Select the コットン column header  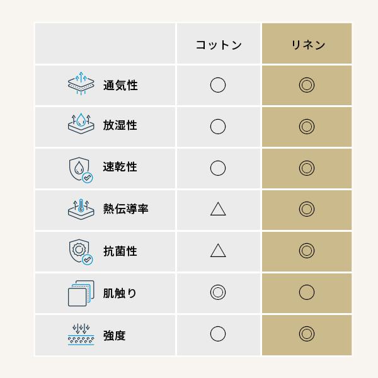(x=218, y=45)
